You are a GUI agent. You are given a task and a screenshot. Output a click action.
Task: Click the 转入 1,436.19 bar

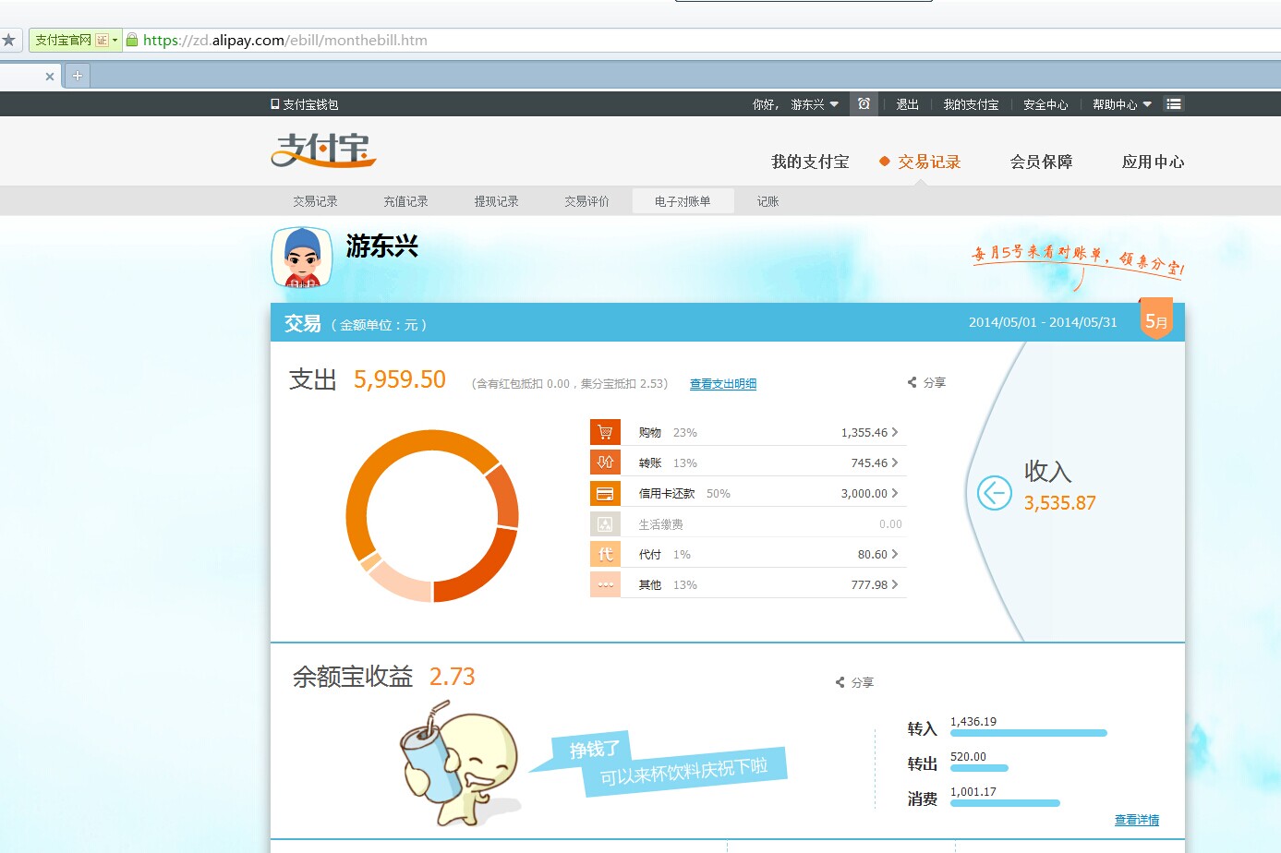coord(1028,733)
